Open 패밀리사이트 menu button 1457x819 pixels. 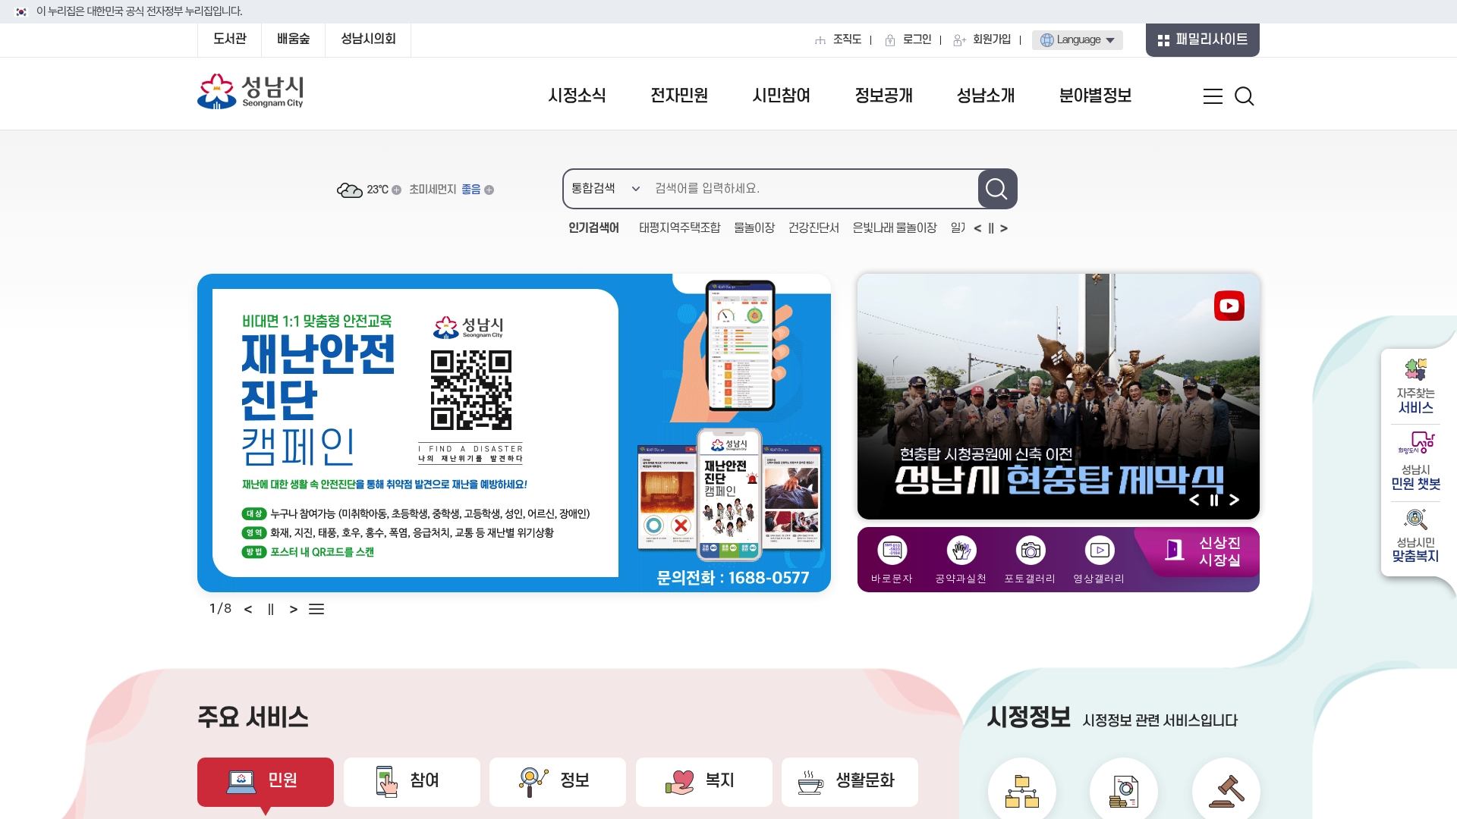coord(1202,39)
